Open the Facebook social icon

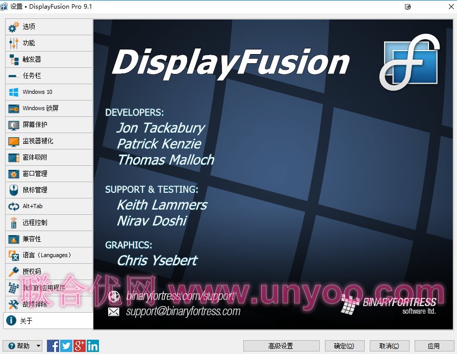[x=53, y=346]
